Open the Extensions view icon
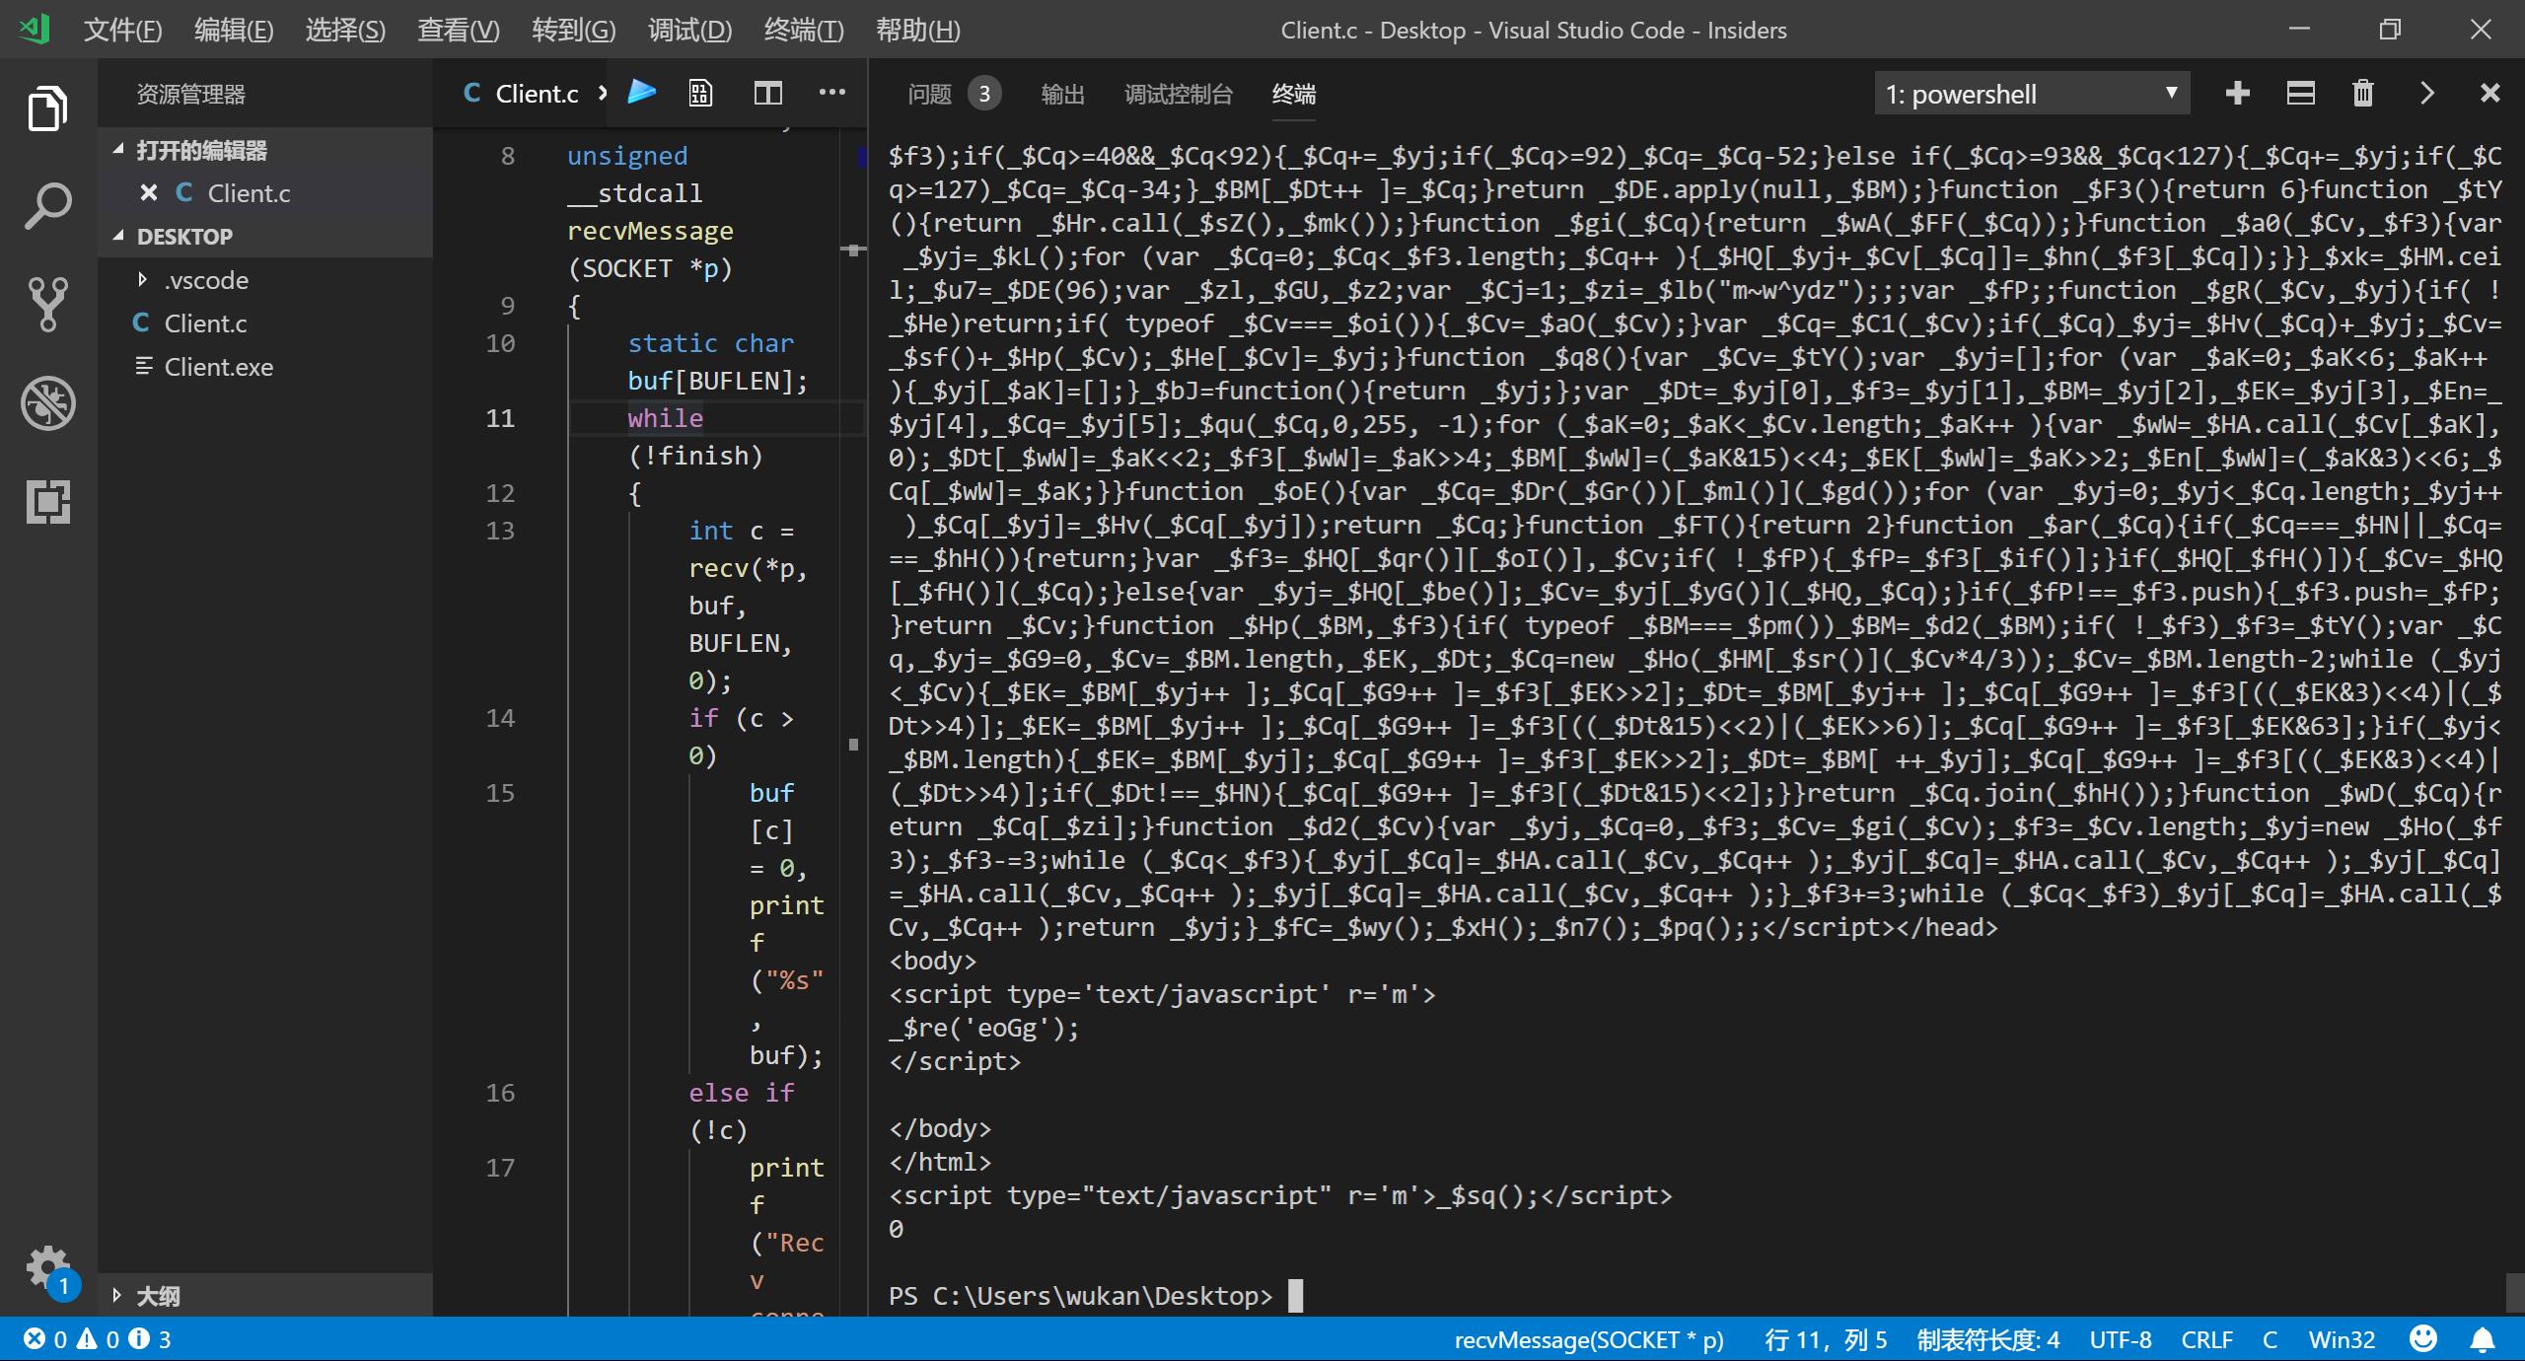The height and width of the screenshot is (1361, 2525). [x=47, y=501]
